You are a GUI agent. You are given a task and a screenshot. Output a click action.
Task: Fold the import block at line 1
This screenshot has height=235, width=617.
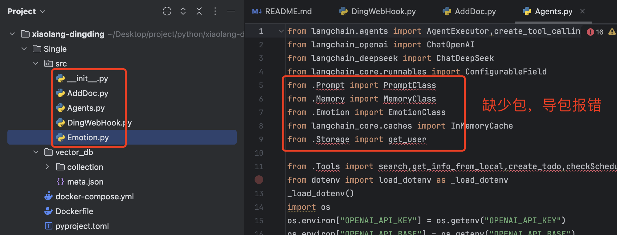(x=281, y=31)
